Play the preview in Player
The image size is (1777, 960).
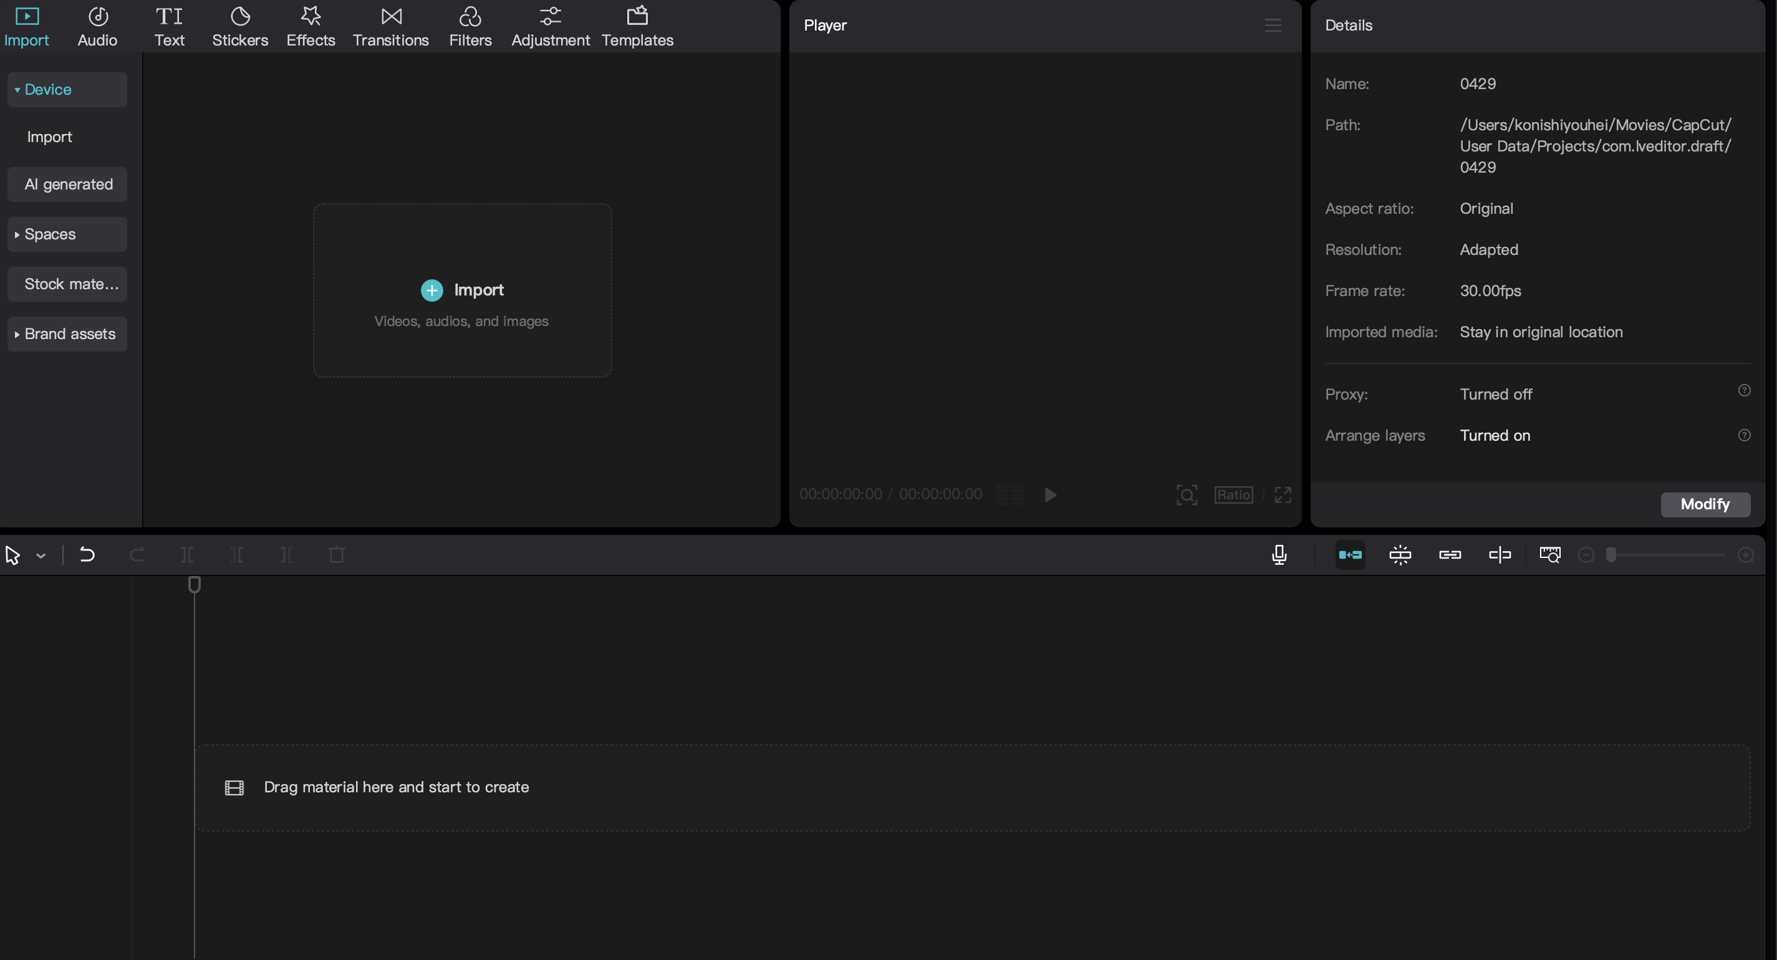1050,494
